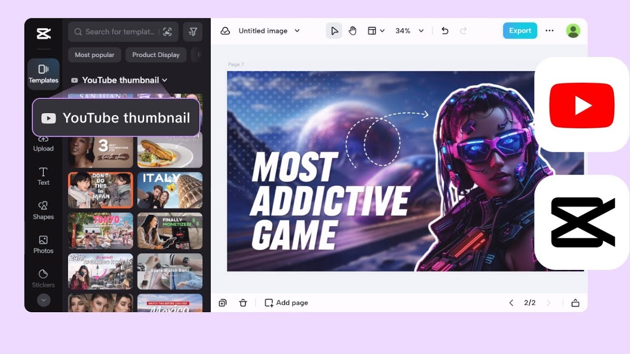
Task: Select the 'MOST ADDICTIVE GAME' text on canvas
Action: pos(330,201)
